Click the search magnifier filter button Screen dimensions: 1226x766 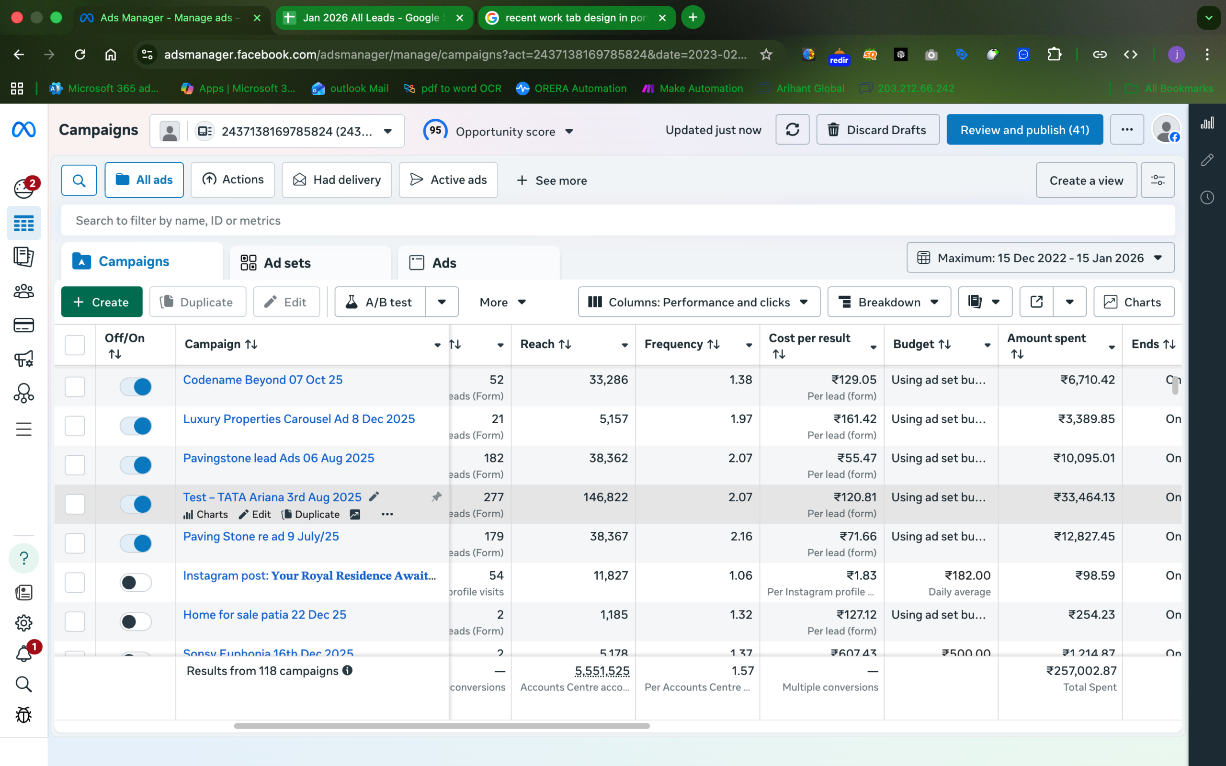[x=79, y=180]
